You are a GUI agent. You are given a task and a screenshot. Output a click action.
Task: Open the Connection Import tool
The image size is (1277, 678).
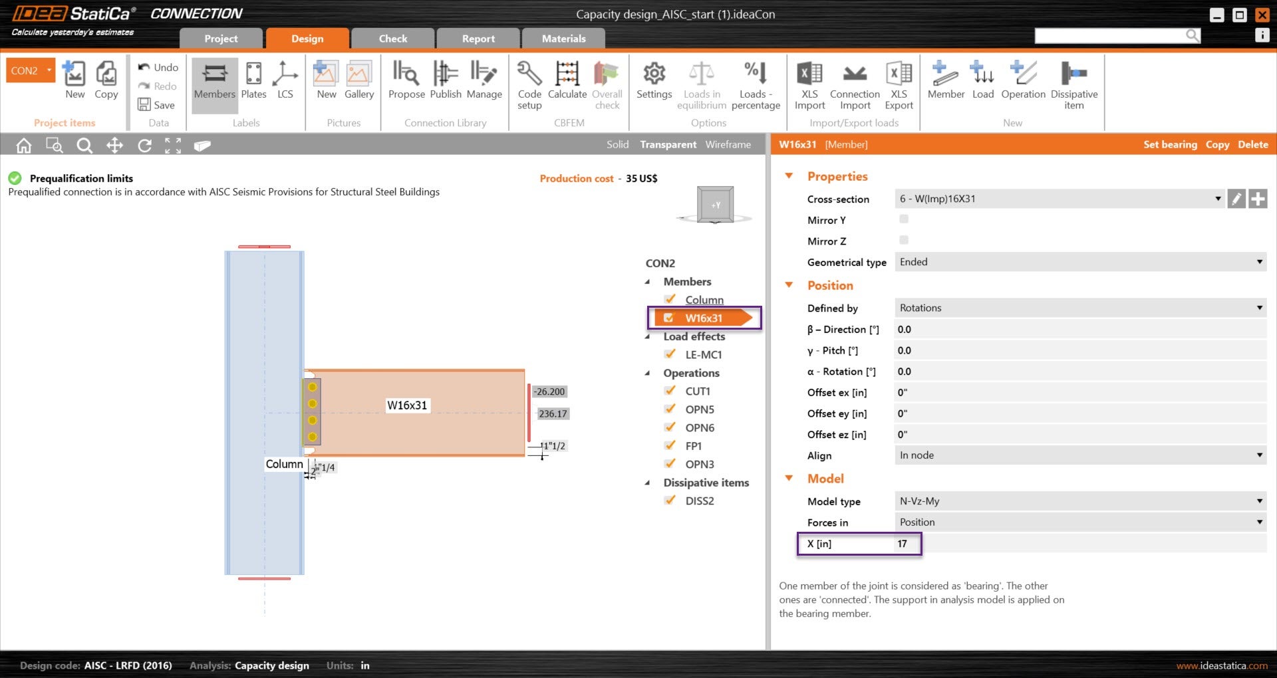pos(855,83)
